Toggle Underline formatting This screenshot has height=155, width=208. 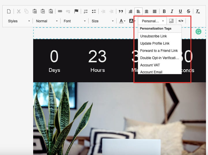point(180,12)
